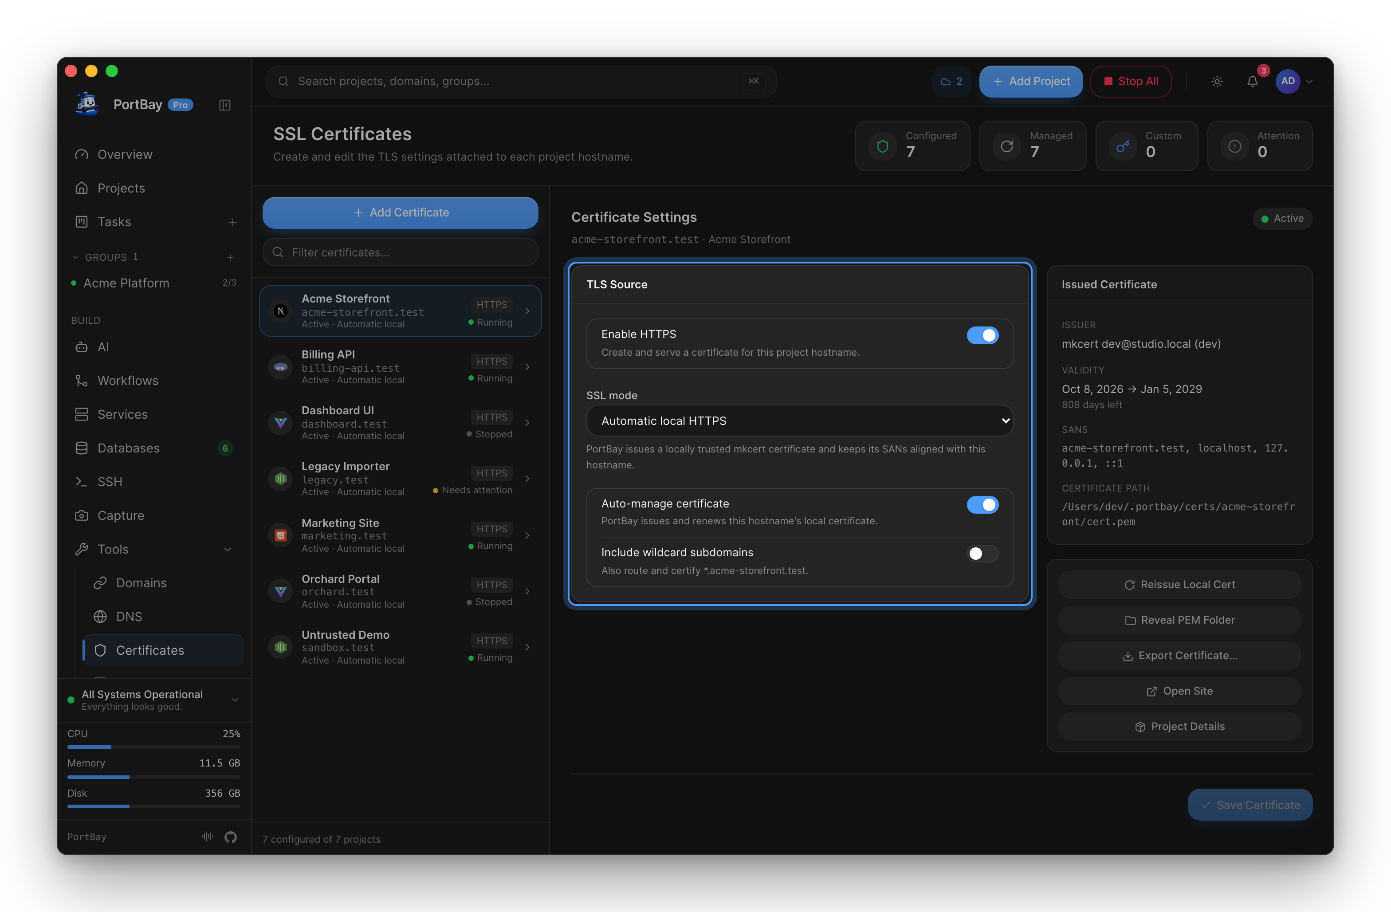Click the Managed refresh icon in stats card

[1006, 146]
